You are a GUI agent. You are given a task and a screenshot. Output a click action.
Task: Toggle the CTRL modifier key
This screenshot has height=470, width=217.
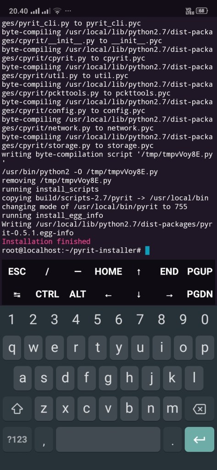click(47, 294)
